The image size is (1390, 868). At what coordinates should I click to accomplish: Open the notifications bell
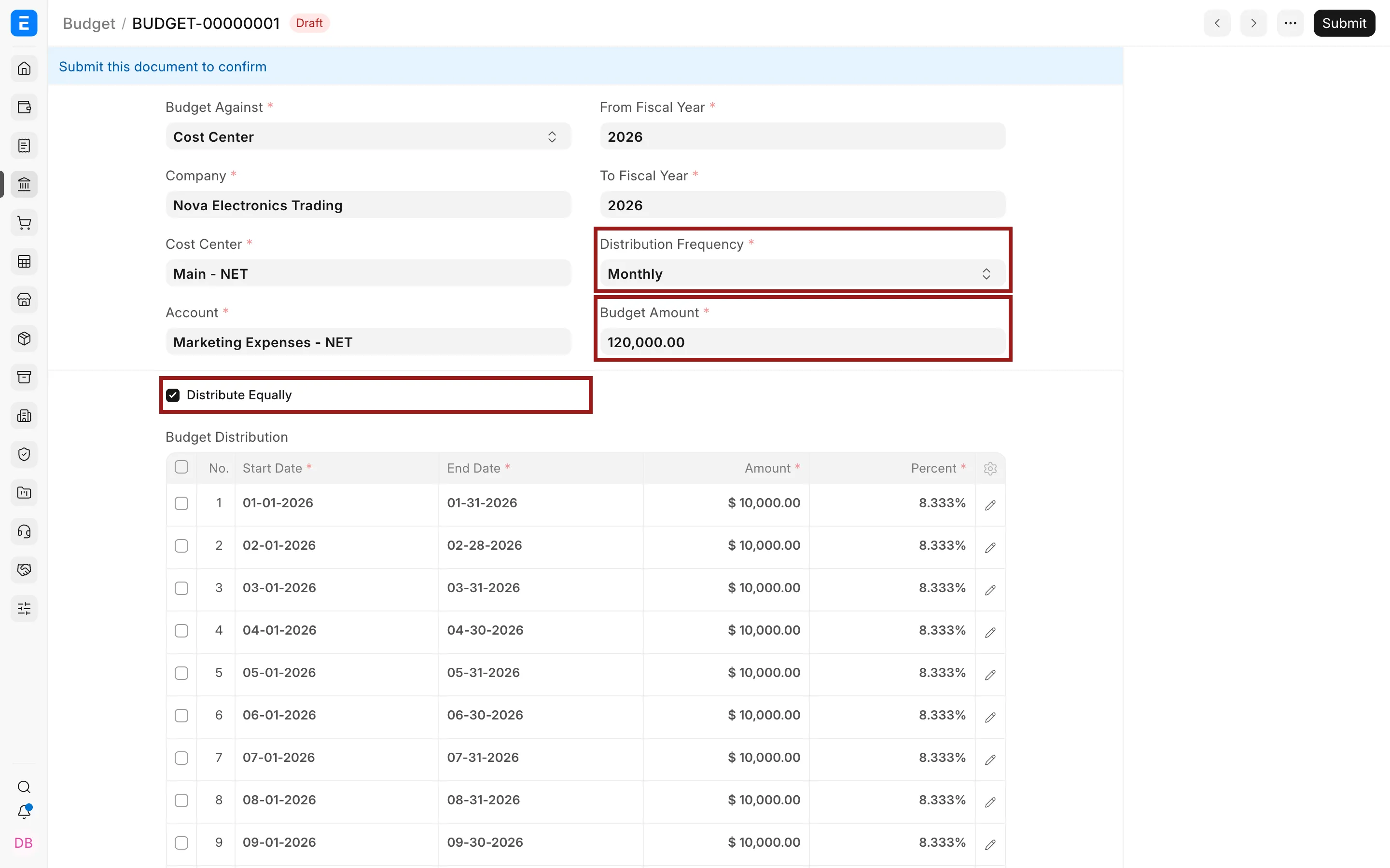tap(24, 812)
